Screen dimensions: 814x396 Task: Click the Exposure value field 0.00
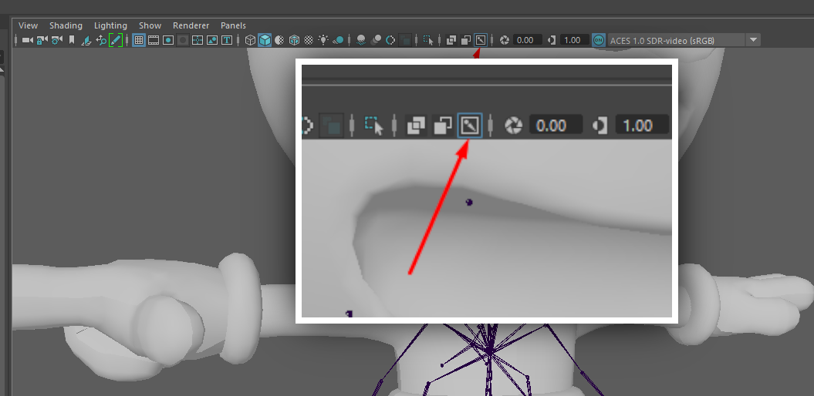tap(527, 40)
